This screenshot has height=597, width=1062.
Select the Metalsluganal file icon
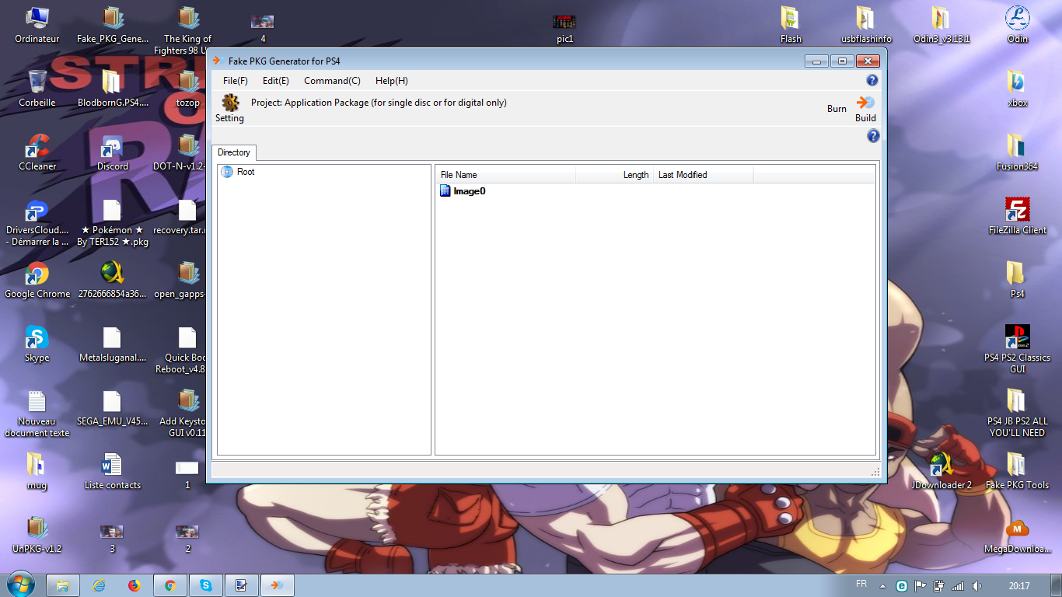click(x=112, y=344)
